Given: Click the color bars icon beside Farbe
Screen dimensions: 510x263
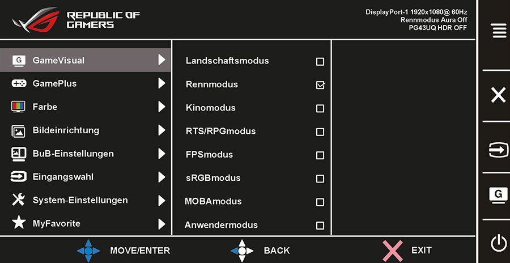Looking at the screenshot, I should point(18,107).
